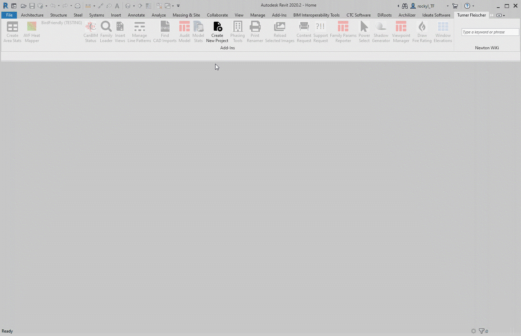
Task: Submit a Support Request
Action: point(321,32)
